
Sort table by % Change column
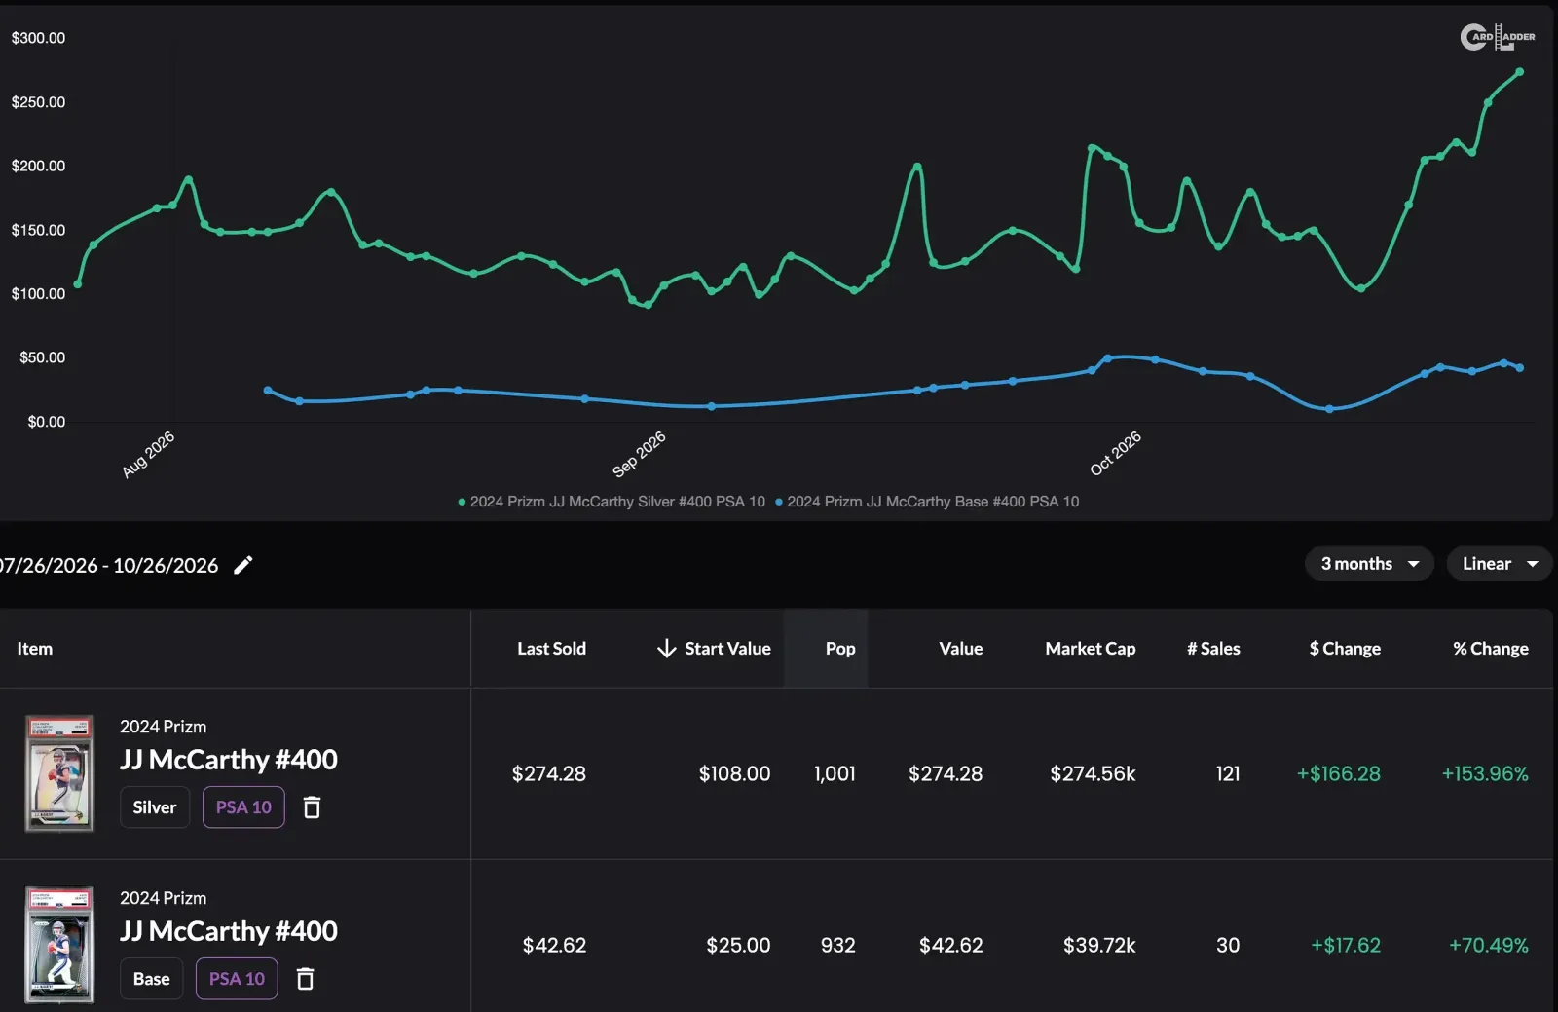pyautogui.click(x=1490, y=649)
